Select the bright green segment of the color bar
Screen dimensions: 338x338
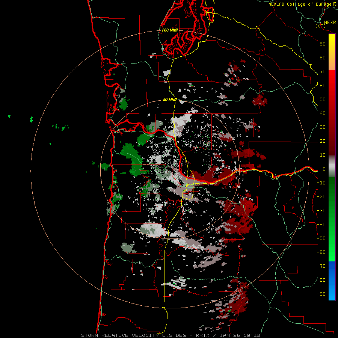point(332,248)
